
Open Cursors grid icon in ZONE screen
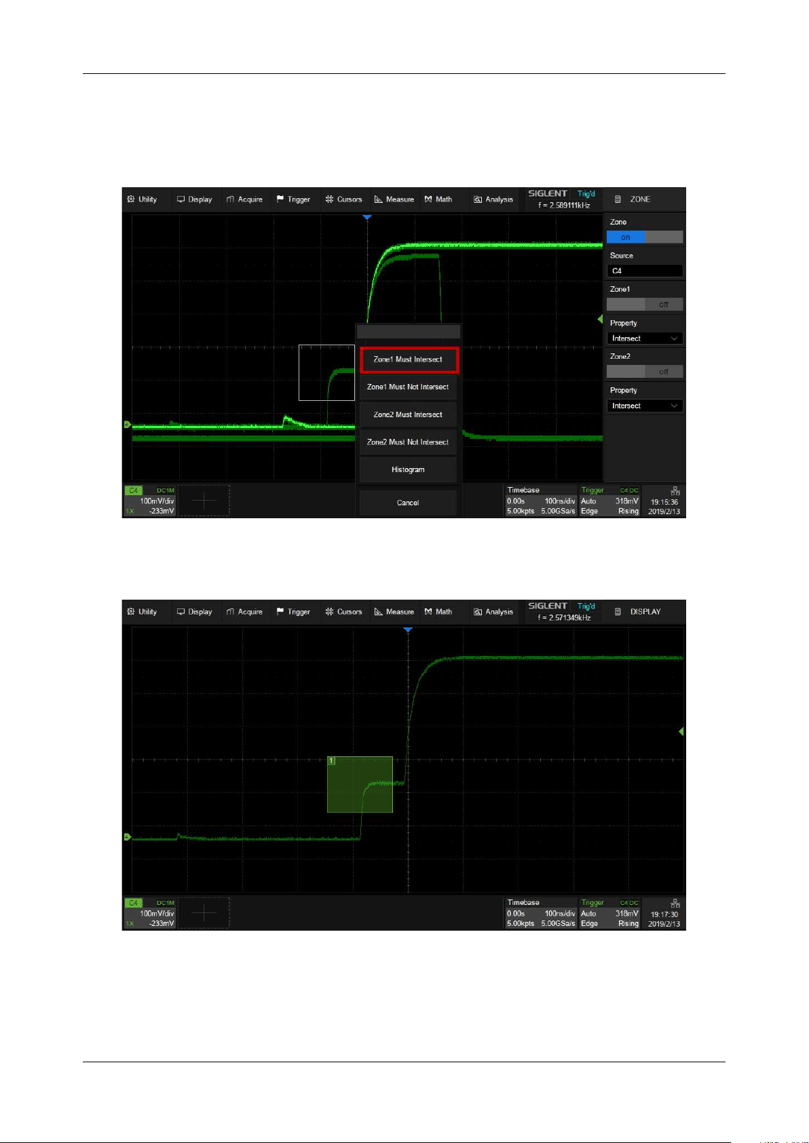coord(329,199)
